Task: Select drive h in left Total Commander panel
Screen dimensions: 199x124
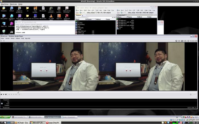Action: click(97, 10)
